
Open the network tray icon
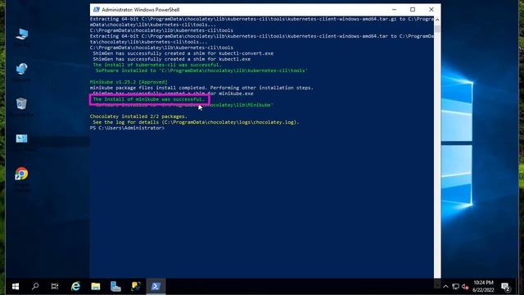click(x=455, y=287)
